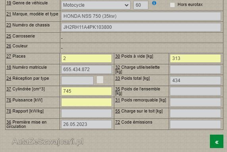Click the Puissance [kW] yellow input field

coord(87,102)
